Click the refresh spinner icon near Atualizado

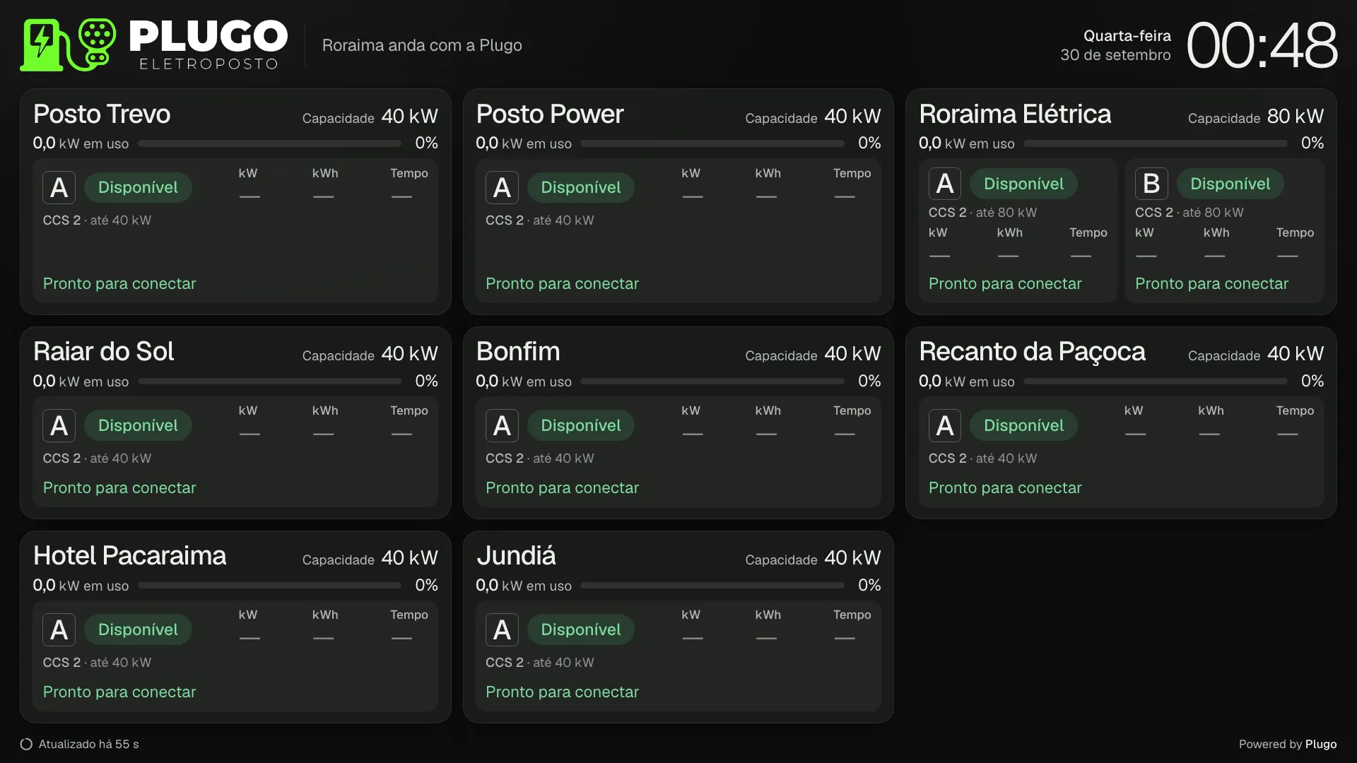click(26, 744)
